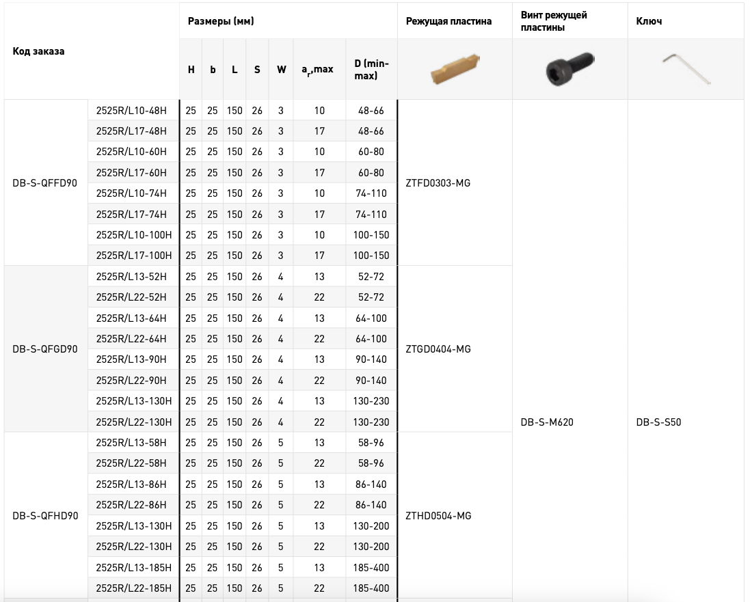Screen dimensions: 750x602
Task: Select the DB-S-QFFD90 order code
Action: (44, 183)
